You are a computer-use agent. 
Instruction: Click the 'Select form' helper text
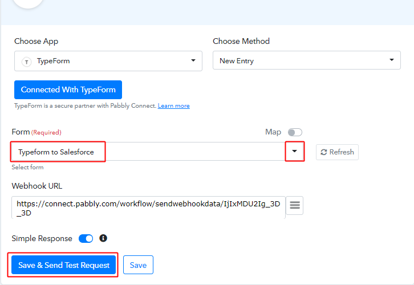click(28, 168)
